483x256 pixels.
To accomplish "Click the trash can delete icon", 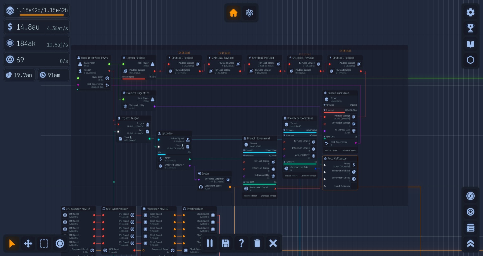I will [257, 243].
